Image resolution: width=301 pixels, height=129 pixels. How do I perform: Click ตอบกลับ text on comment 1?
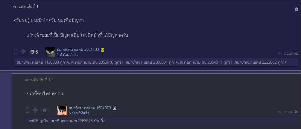(x=291, y=53)
